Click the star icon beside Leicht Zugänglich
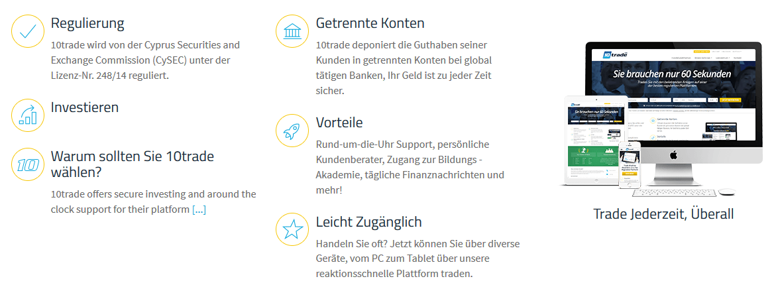 (293, 229)
